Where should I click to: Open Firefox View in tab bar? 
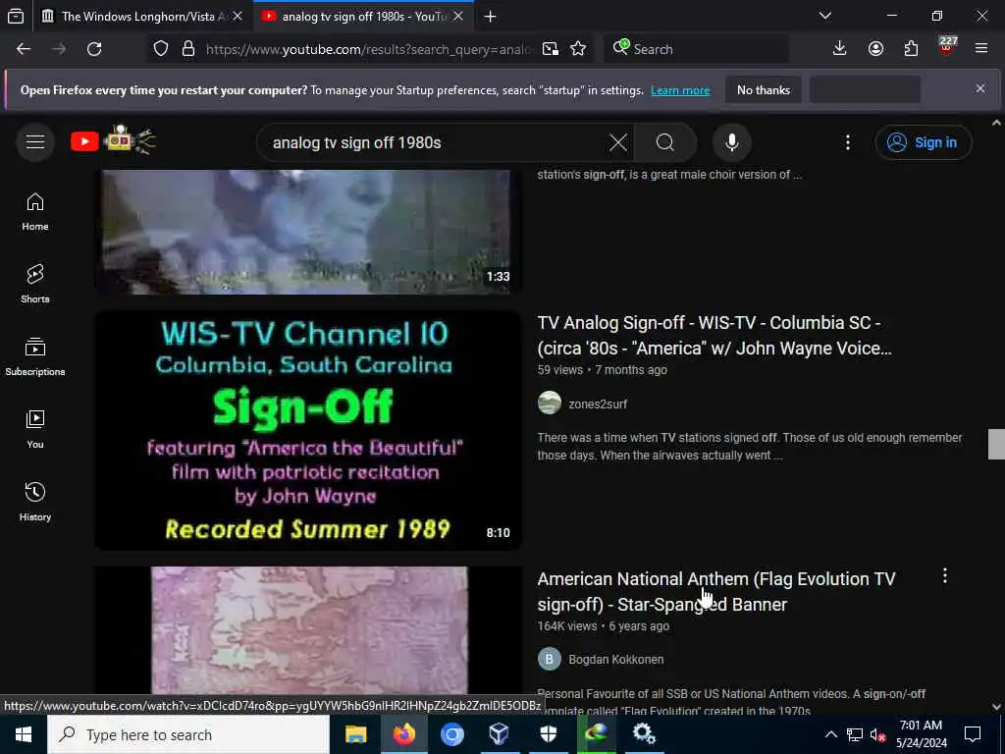[16, 17]
